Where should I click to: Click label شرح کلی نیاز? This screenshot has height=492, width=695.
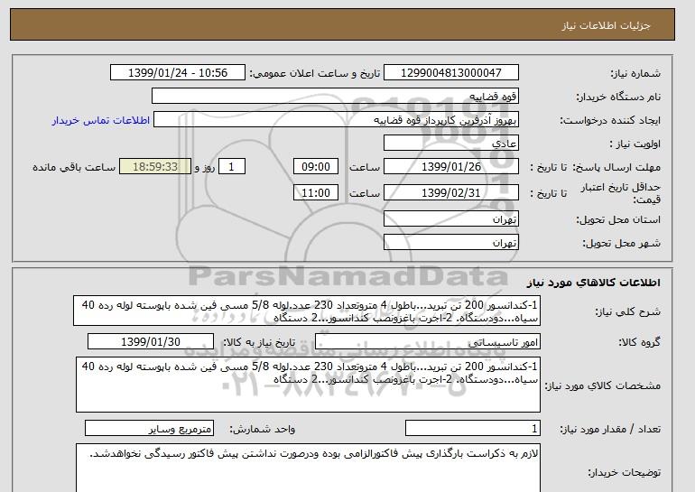tap(627, 311)
